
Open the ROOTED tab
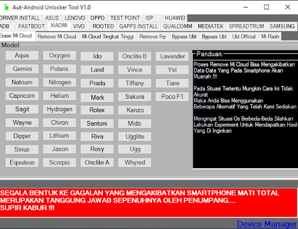point(103,26)
